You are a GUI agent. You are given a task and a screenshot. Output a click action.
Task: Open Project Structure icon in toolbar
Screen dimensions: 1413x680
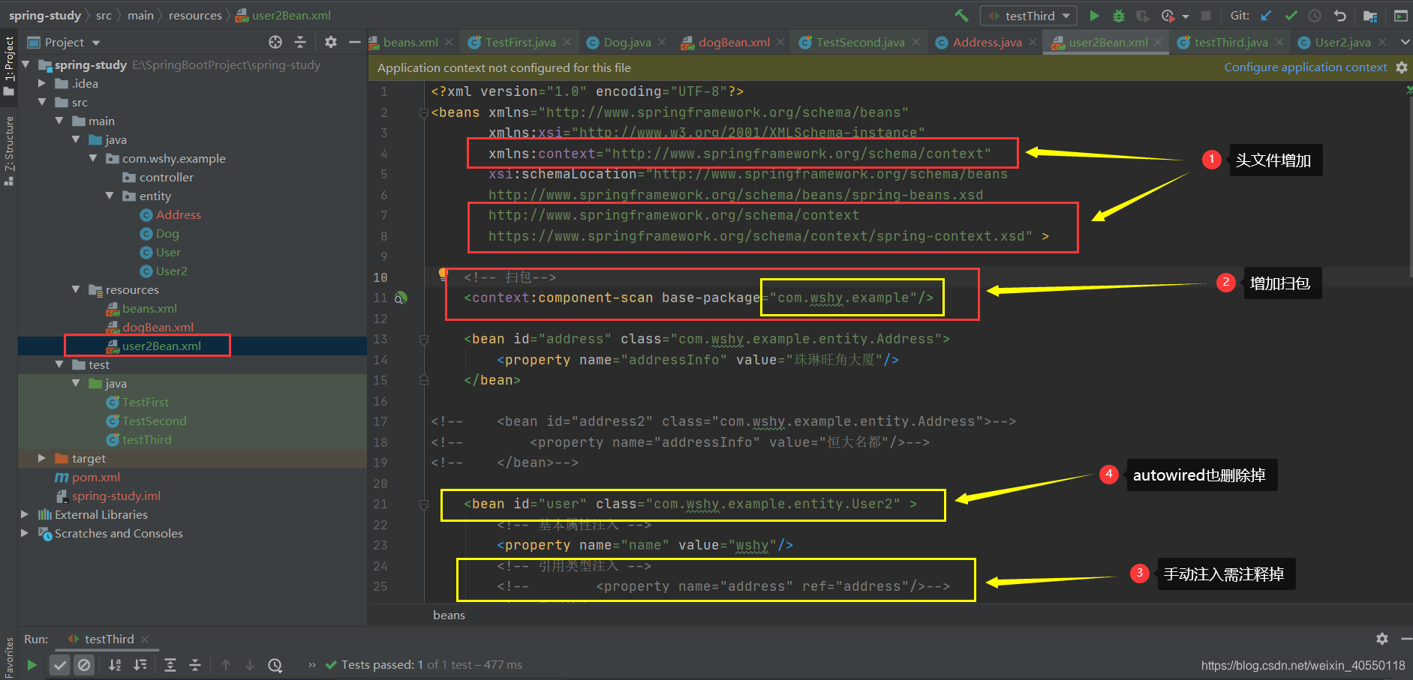click(x=1370, y=16)
